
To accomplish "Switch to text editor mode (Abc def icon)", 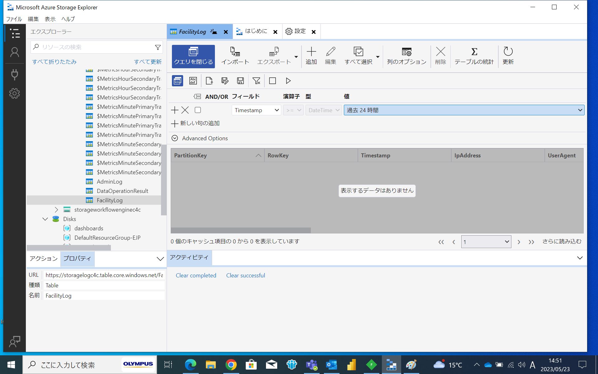I will [193, 81].
